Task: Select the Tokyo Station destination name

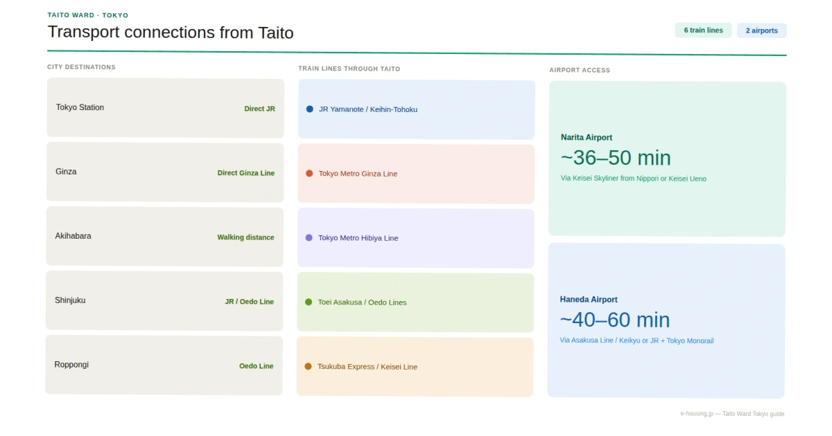Action: [x=80, y=107]
